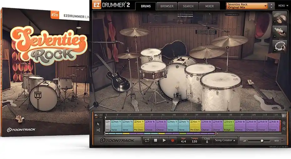The width and height of the screenshot is (291, 159).
Task: Hit the left crash cymbal above the hi-hat
Action: coord(134,32)
